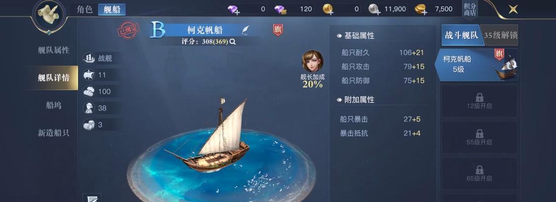Click the red 旗 flag badge near ship name
The height and width of the screenshot is (202, 556).
(277, 30)
